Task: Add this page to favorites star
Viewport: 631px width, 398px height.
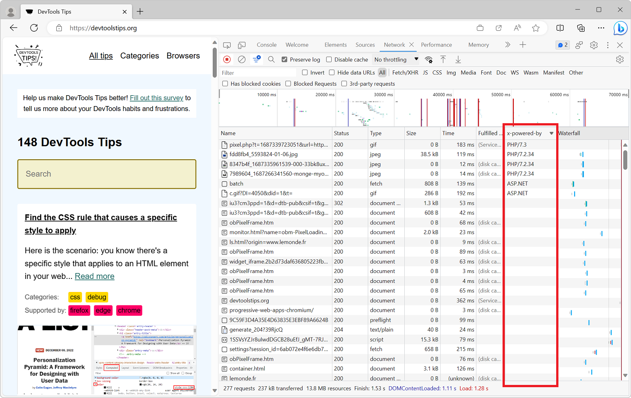Action: tap(535, 28)
